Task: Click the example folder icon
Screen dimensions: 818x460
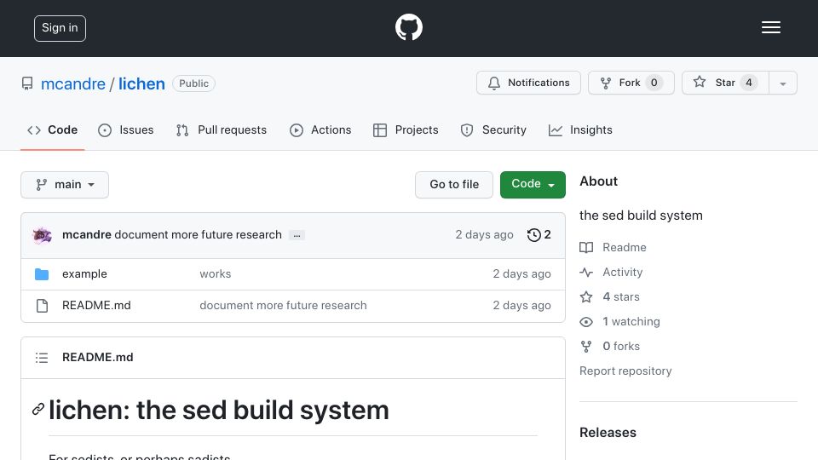Action: pyautogui.click(x=42, y=274)
